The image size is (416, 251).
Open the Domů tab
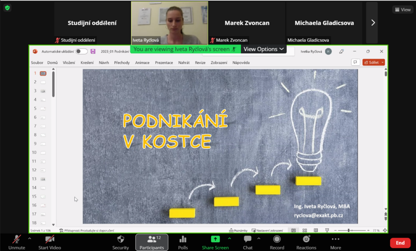(52, 63)
